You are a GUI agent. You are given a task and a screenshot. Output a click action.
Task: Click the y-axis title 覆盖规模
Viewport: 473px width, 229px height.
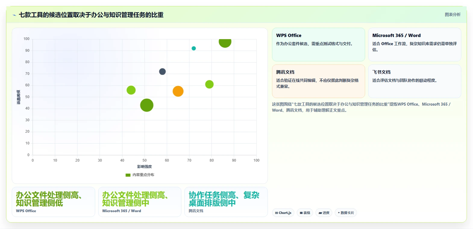(19, 97)
